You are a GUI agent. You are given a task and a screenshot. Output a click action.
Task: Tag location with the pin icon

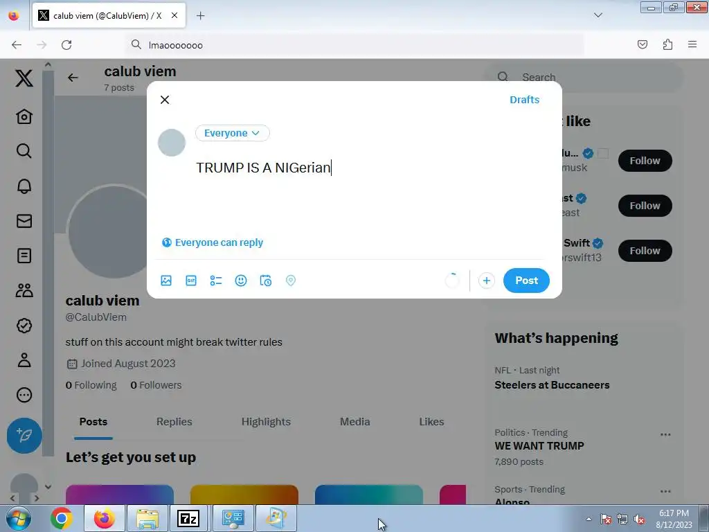click(291, 281)
